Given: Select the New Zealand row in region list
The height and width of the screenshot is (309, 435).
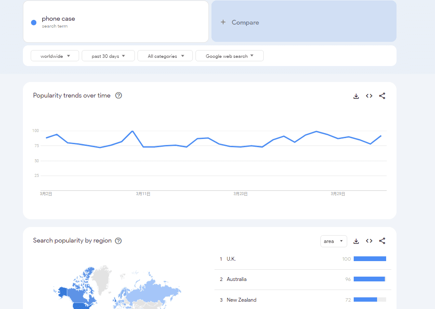Looking at the screenshot, I should click(x=303, y=300).
